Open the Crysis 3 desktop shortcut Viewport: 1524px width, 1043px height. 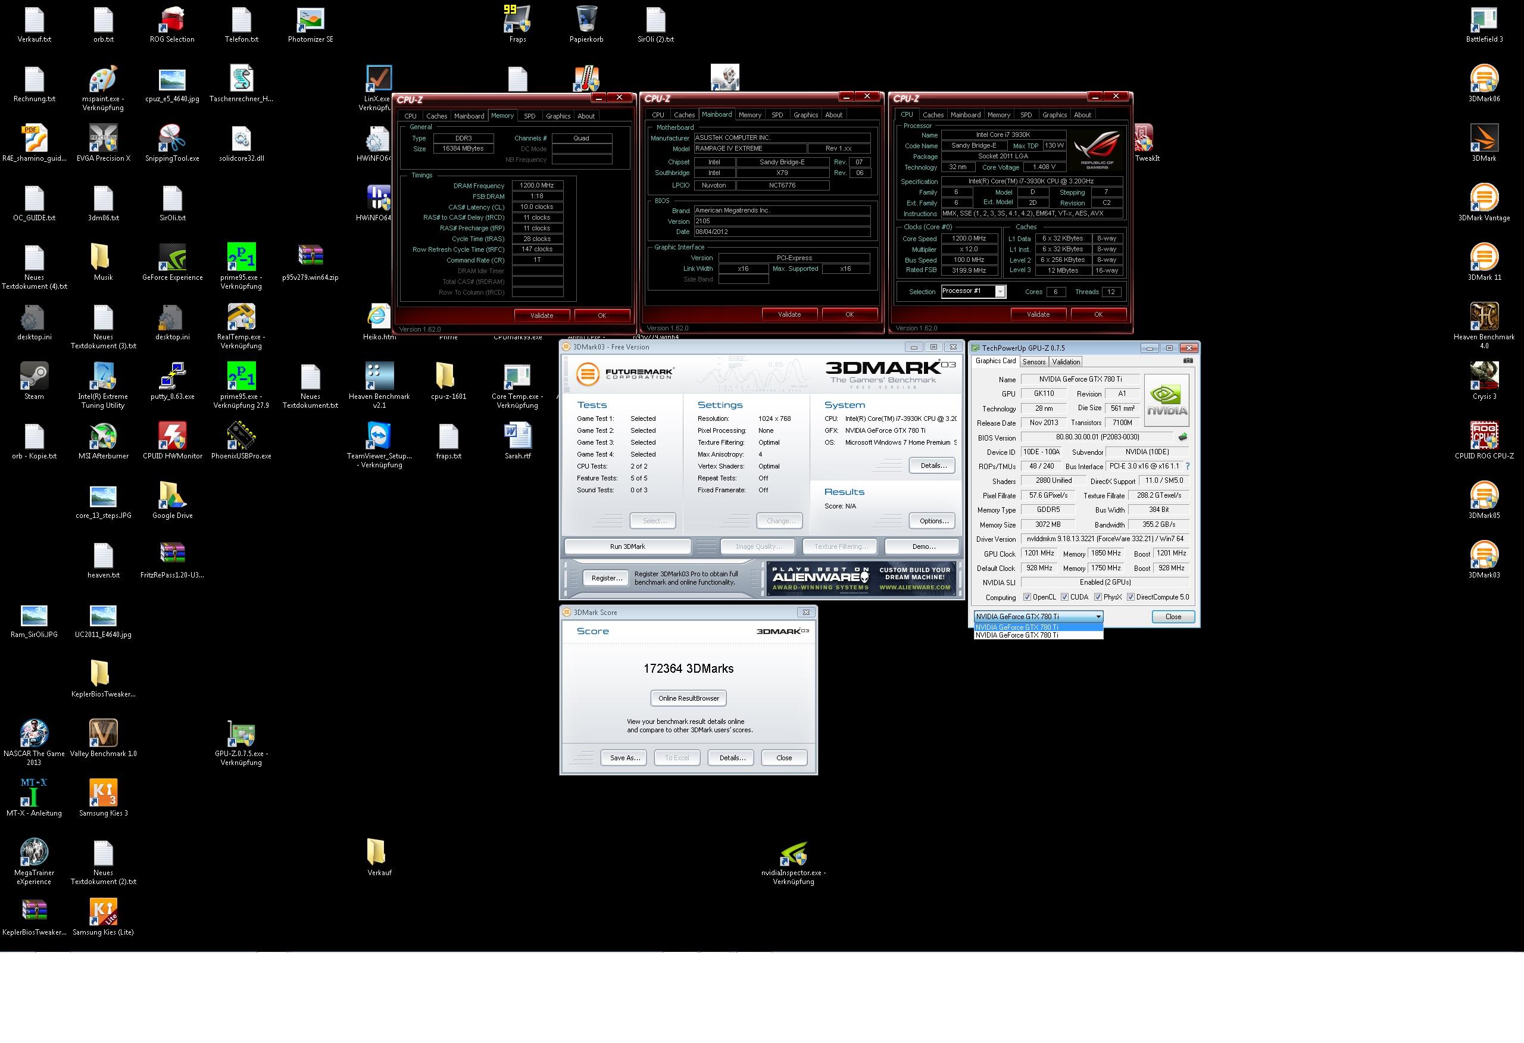click(x=1484, y=381)
